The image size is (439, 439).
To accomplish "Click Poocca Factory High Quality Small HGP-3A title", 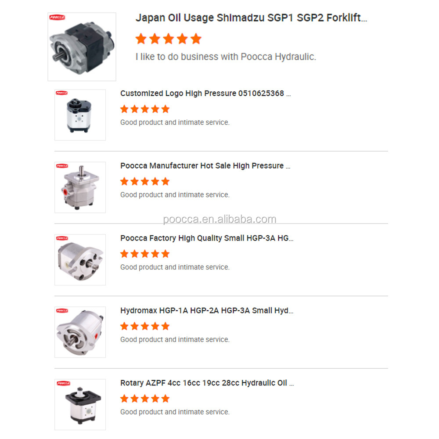I will coord(207,238).
